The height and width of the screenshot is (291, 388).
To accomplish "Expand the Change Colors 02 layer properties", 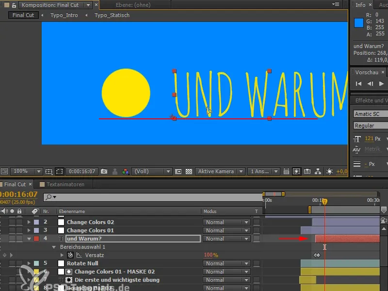I will tap(29, 222).
